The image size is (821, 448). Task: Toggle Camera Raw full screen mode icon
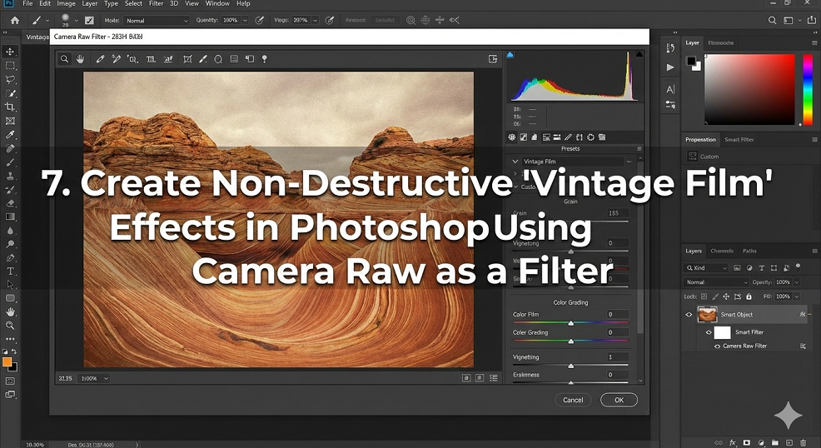493,58
